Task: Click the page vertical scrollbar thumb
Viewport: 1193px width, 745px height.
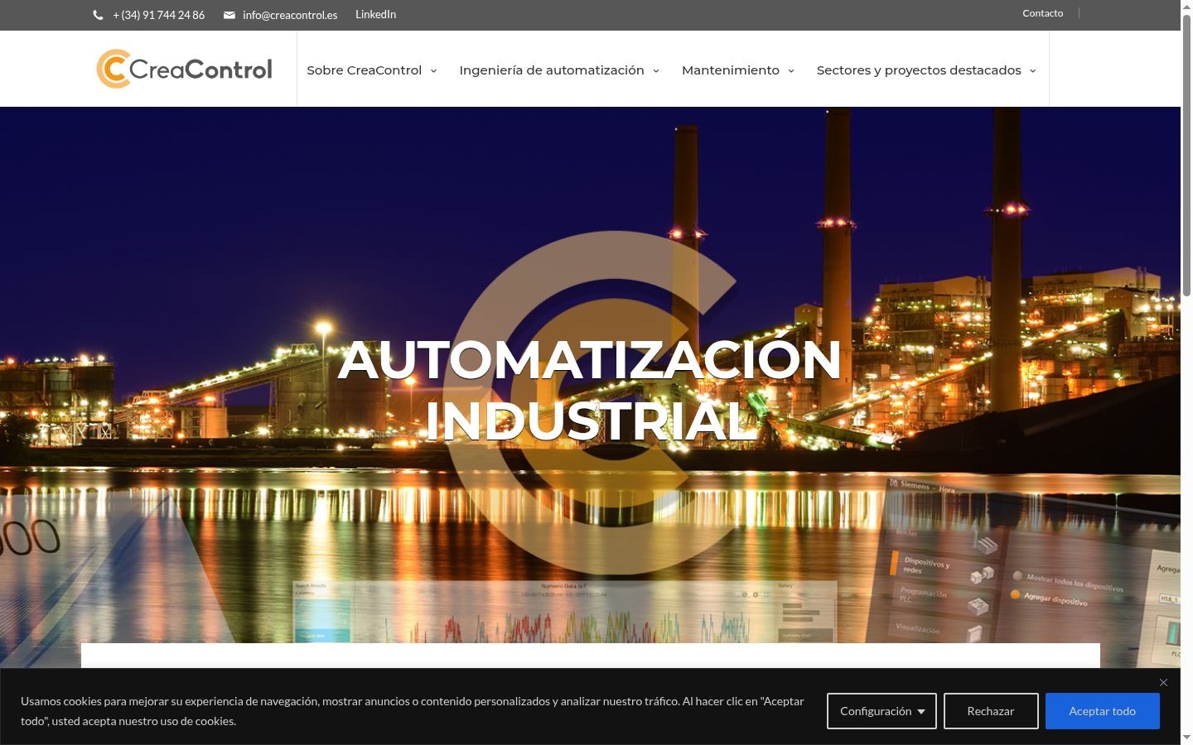Action: [x=1186, y=156]
